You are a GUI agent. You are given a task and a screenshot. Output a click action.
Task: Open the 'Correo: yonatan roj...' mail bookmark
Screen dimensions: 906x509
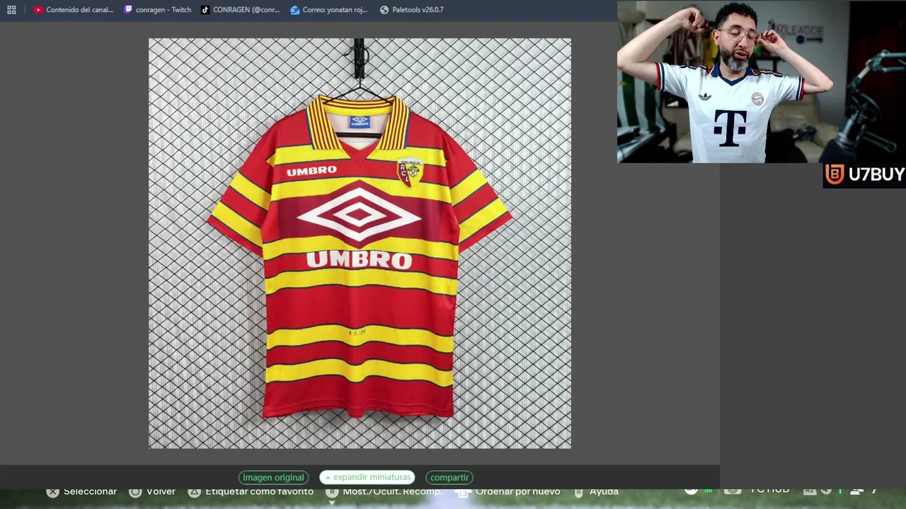tap(329, 10)
